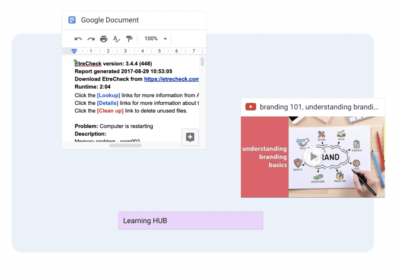Select the branding 101 video title
This screenshot has width=398, height=275.
[x=319, y=107]
